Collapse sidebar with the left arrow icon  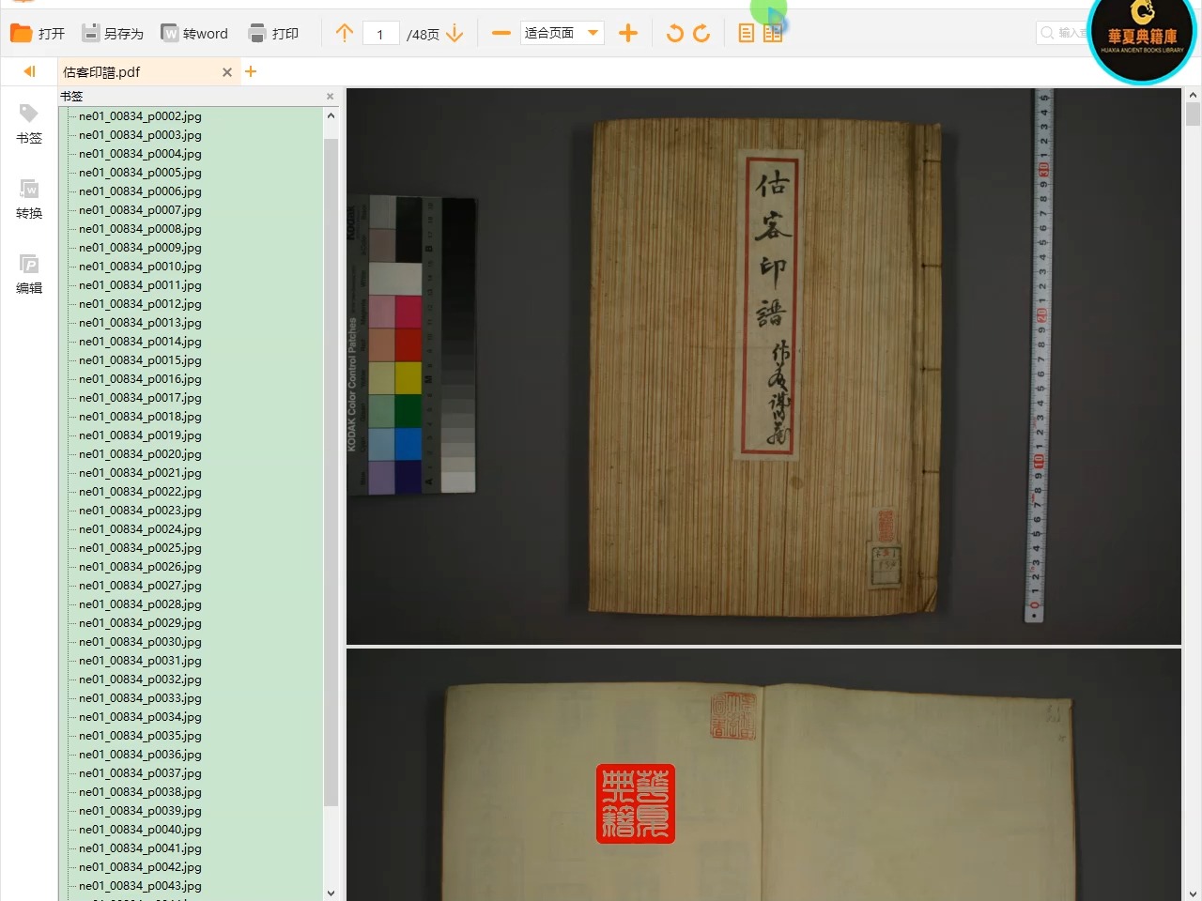click(29, 71)
